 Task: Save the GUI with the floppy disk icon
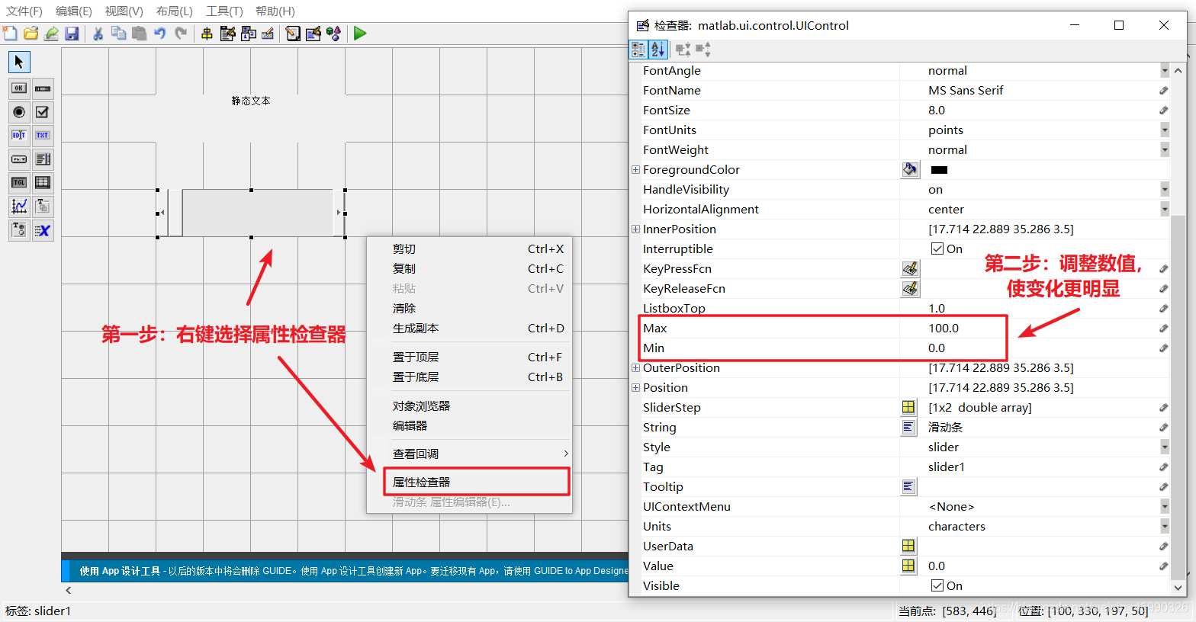(x=72, y=33)
